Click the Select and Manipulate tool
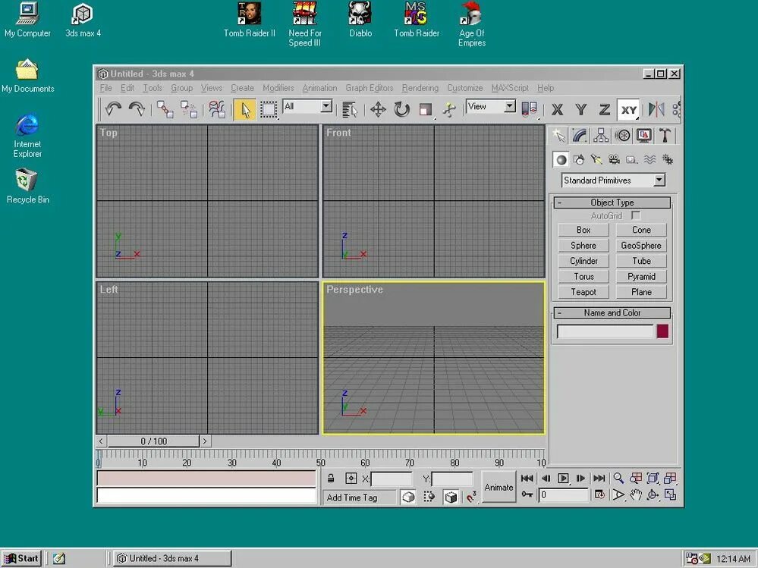This screenshot has width=758, height=568. click(449, 110)
